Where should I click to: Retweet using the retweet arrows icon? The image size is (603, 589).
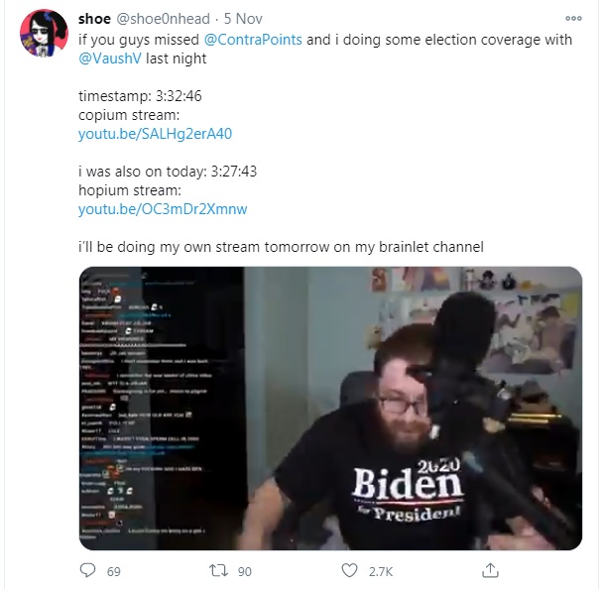coord(218,570)
